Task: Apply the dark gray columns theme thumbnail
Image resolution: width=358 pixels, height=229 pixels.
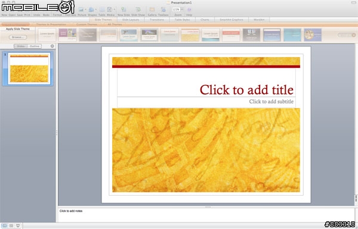Action: pyautogui.click(x=251, y=35)
